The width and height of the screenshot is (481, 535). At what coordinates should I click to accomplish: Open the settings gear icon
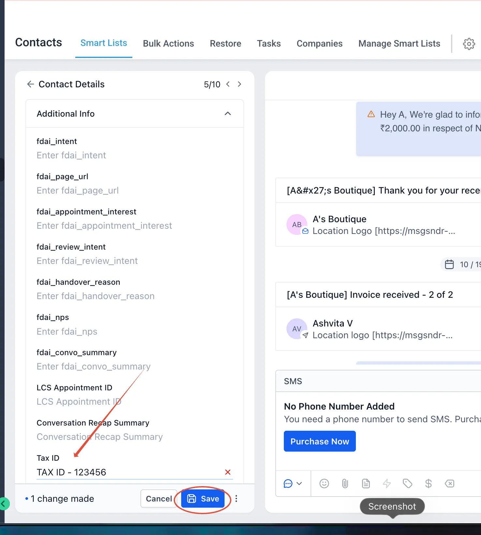pos(469,44)
